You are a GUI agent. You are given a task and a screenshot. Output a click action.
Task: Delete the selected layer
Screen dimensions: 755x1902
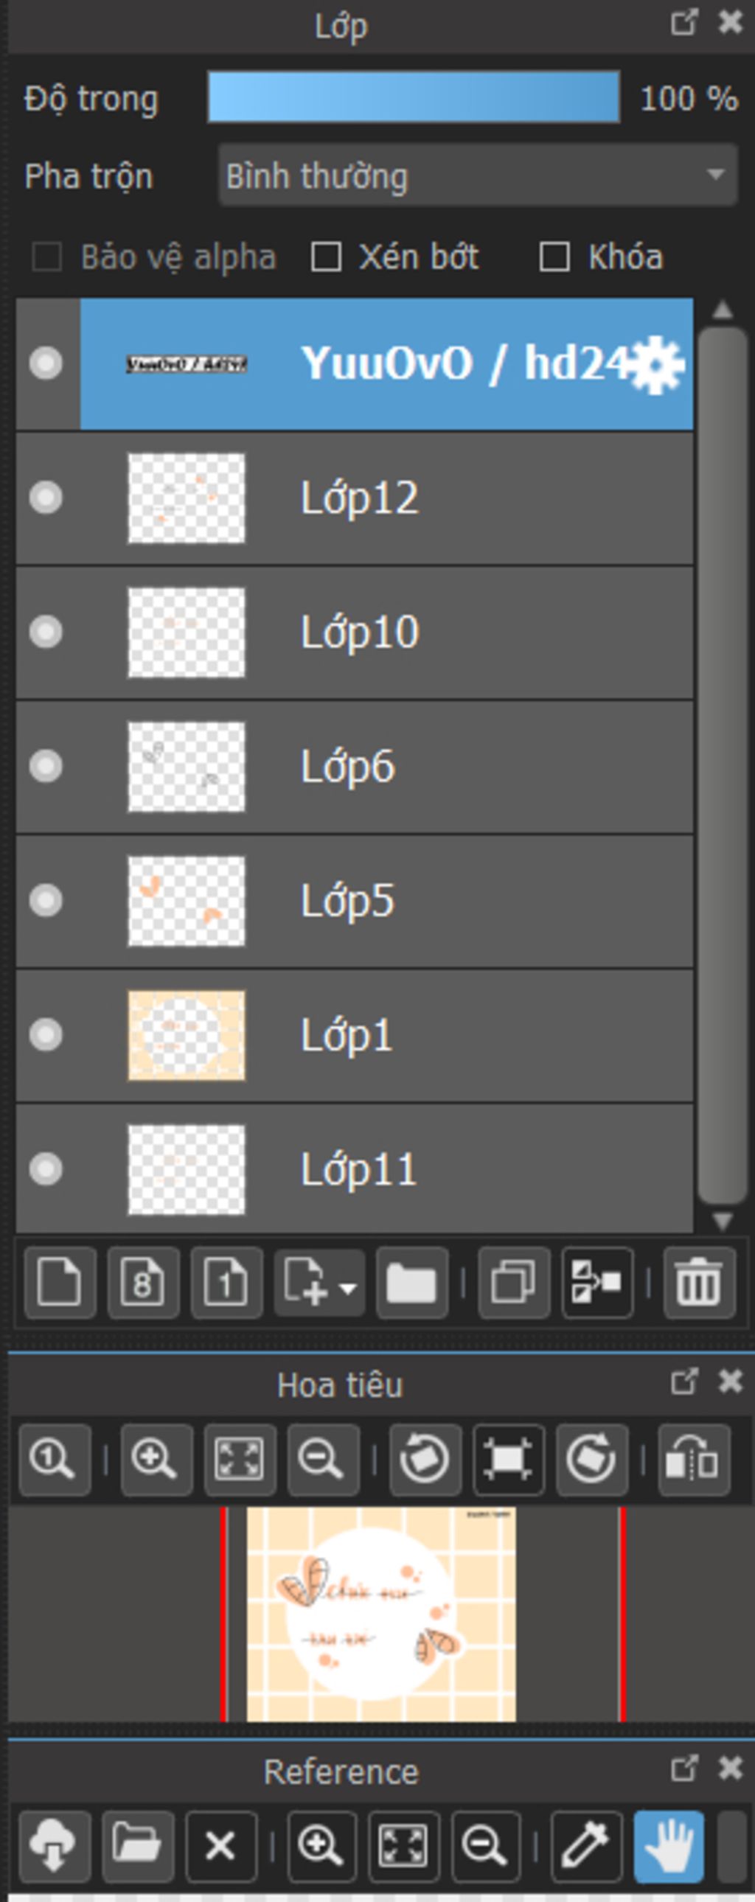click(699, 1283)
